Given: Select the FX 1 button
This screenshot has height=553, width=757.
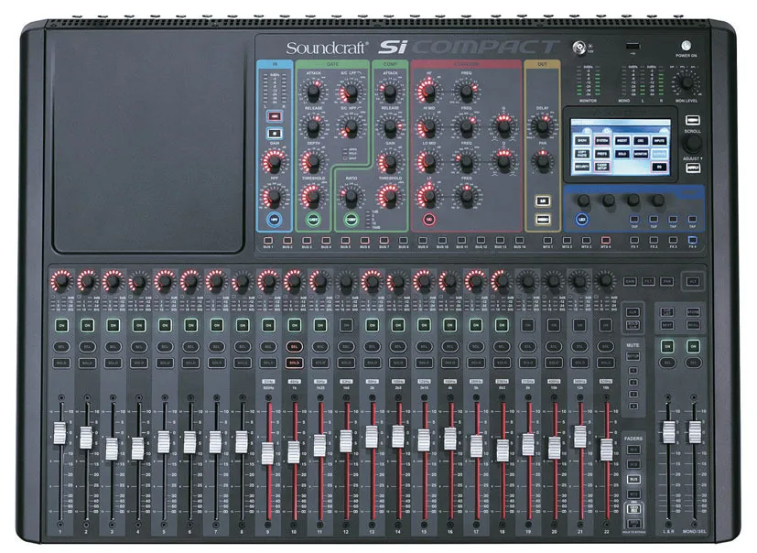Looking at the screenshot, I should [x=634, y=240].
